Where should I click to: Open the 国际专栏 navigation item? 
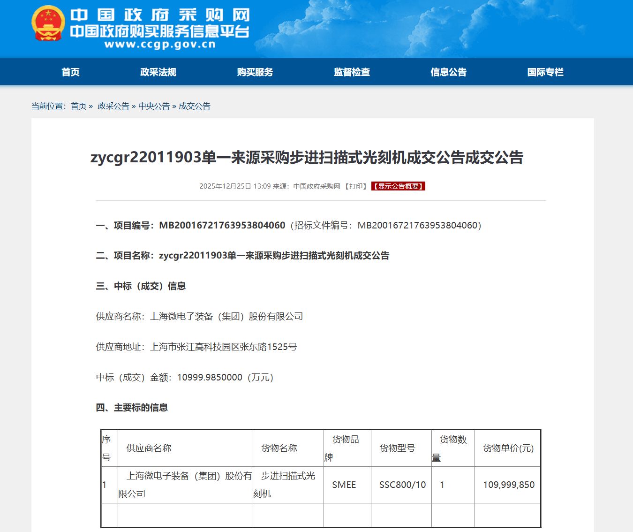pyautogui.click(x=545, y=72)
